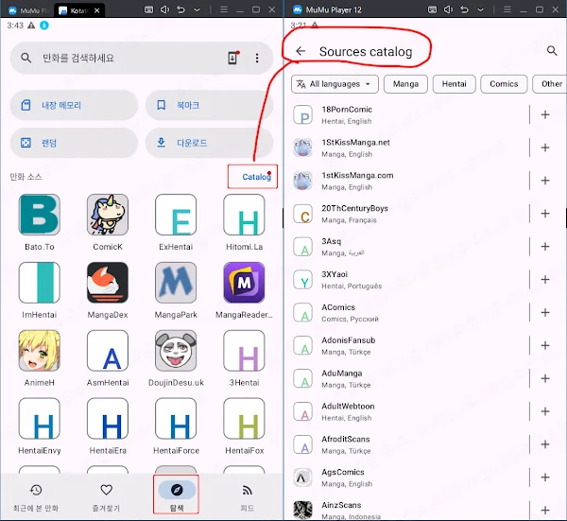Open the three-dot overflow menu
Screen dimensions: 567x521
(x=257, y=58)
